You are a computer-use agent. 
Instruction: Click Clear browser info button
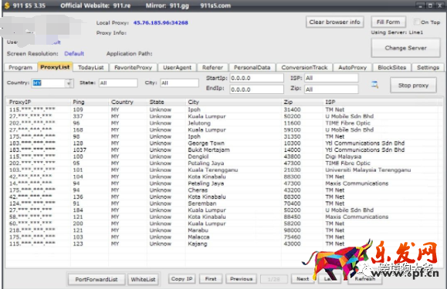pos(335,22)
